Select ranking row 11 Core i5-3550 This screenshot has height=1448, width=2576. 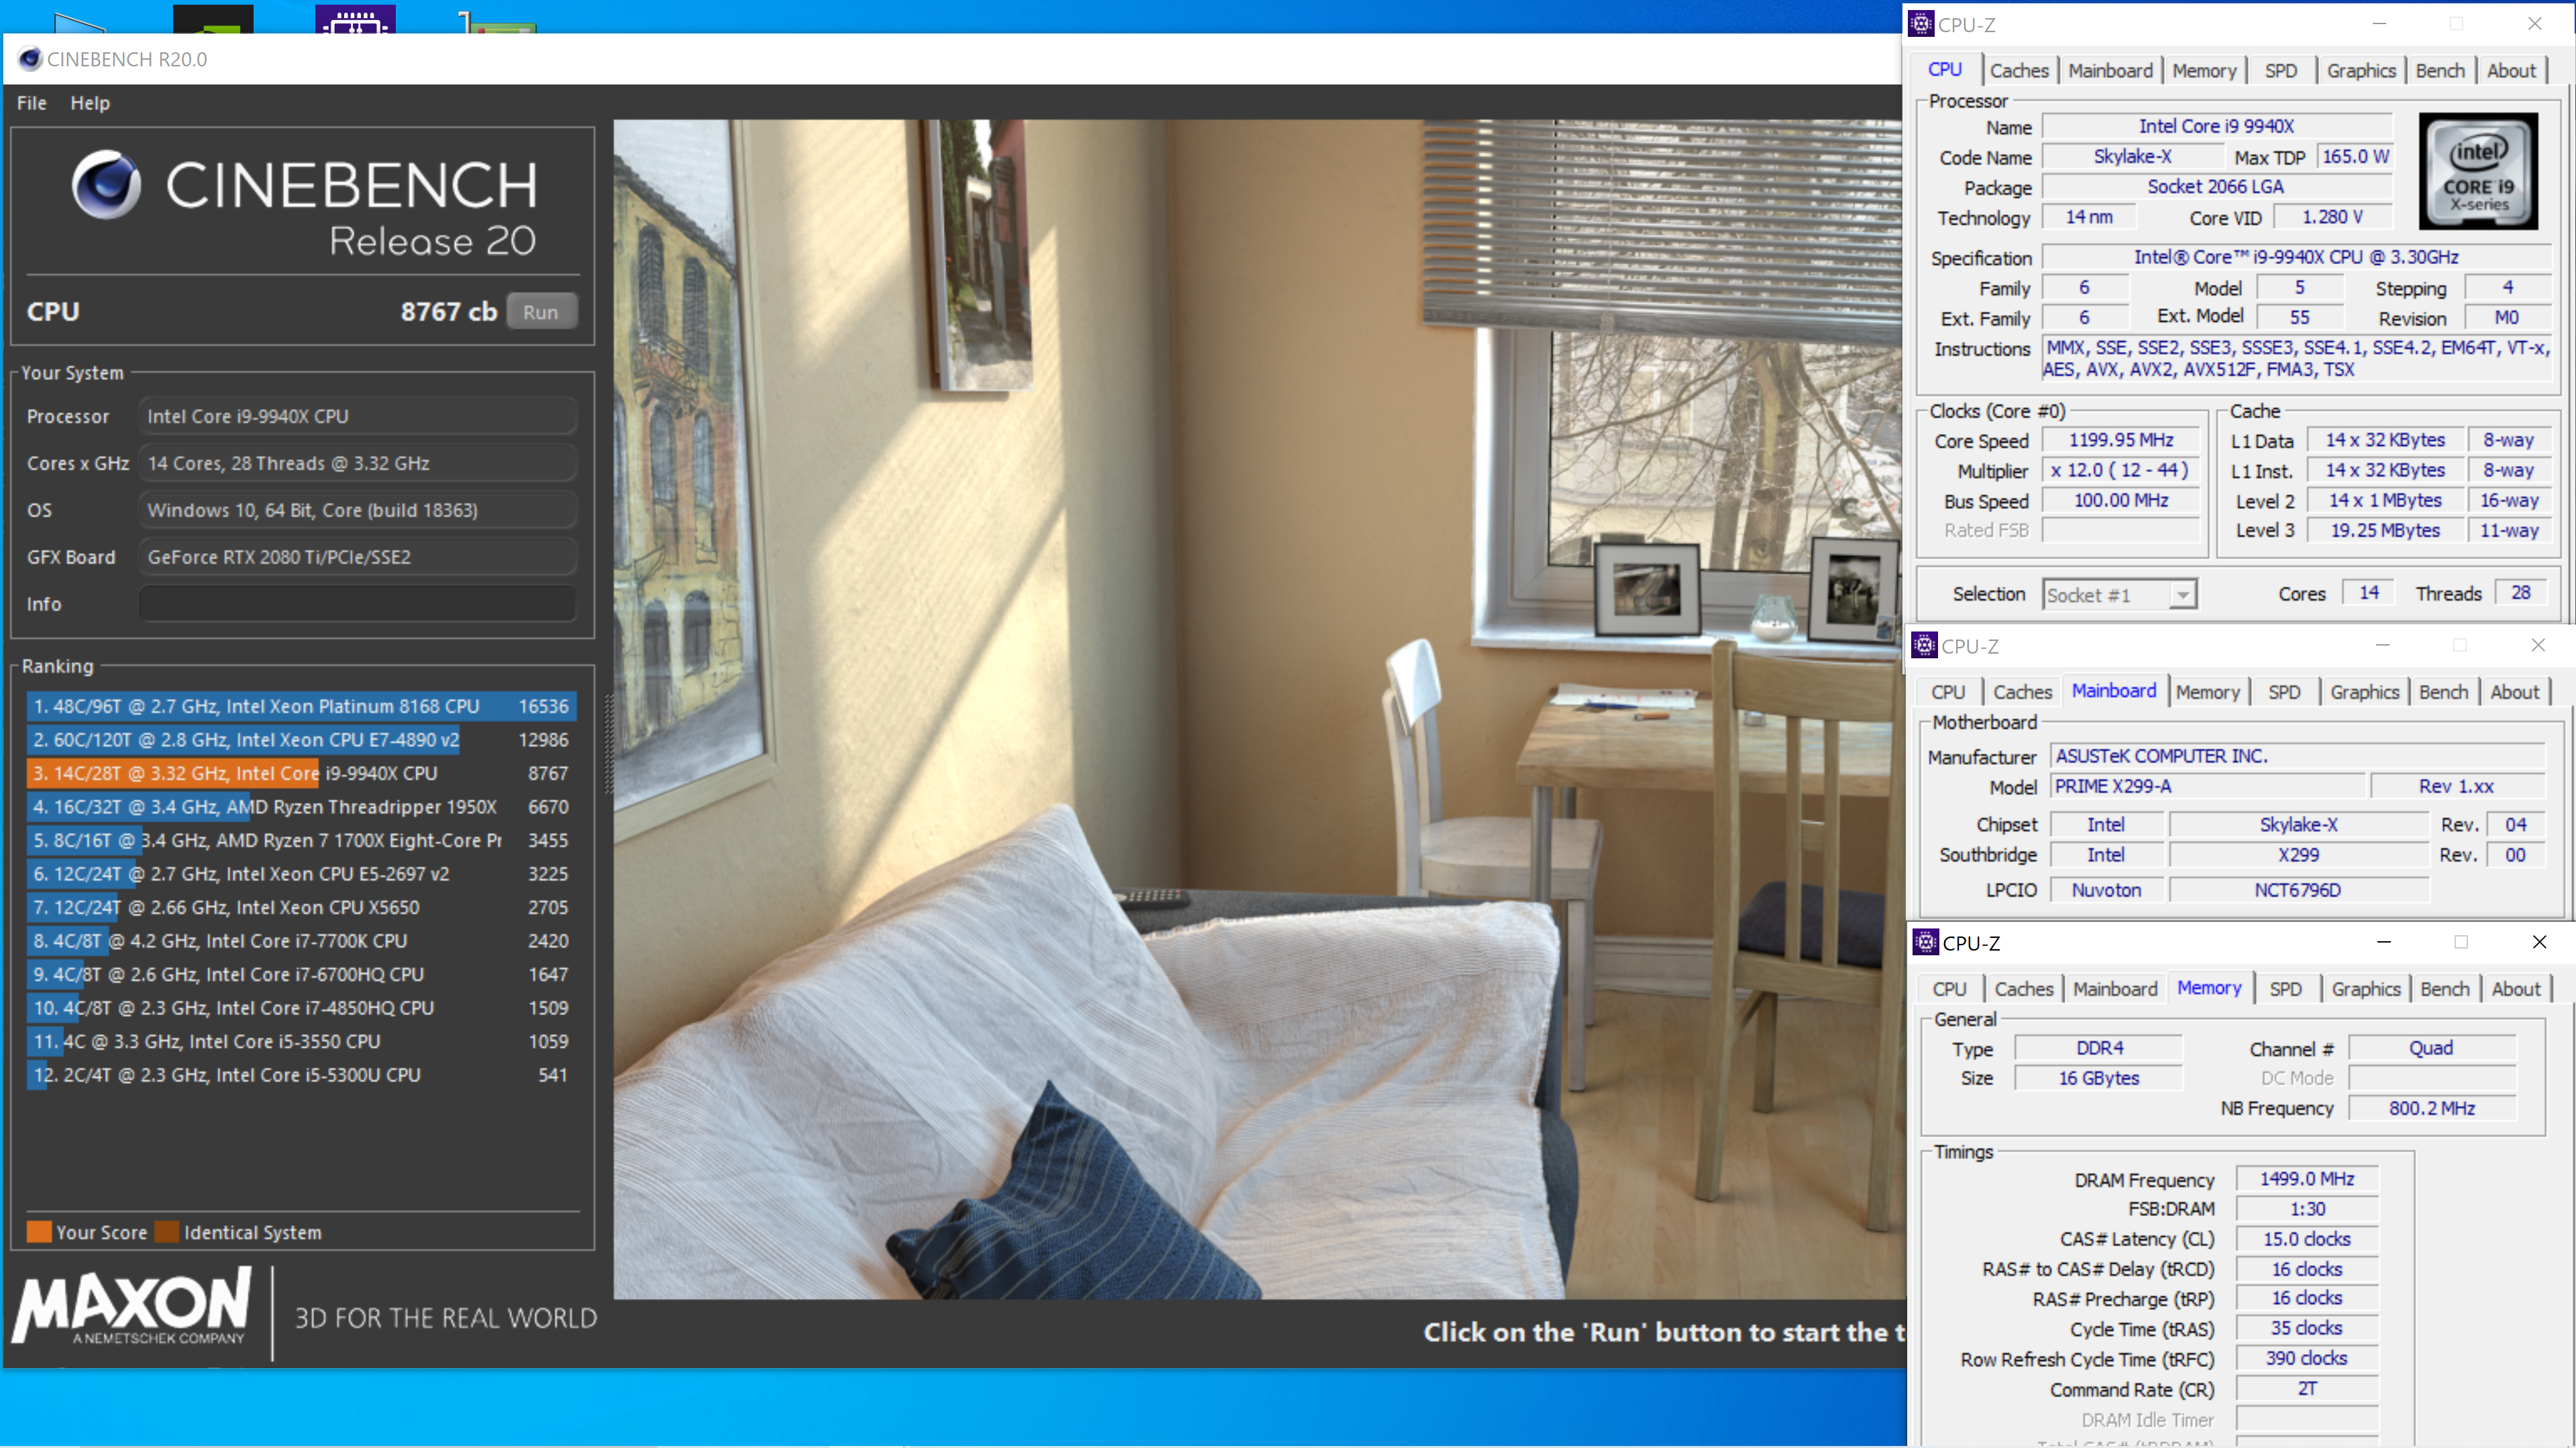[301, 1041]
